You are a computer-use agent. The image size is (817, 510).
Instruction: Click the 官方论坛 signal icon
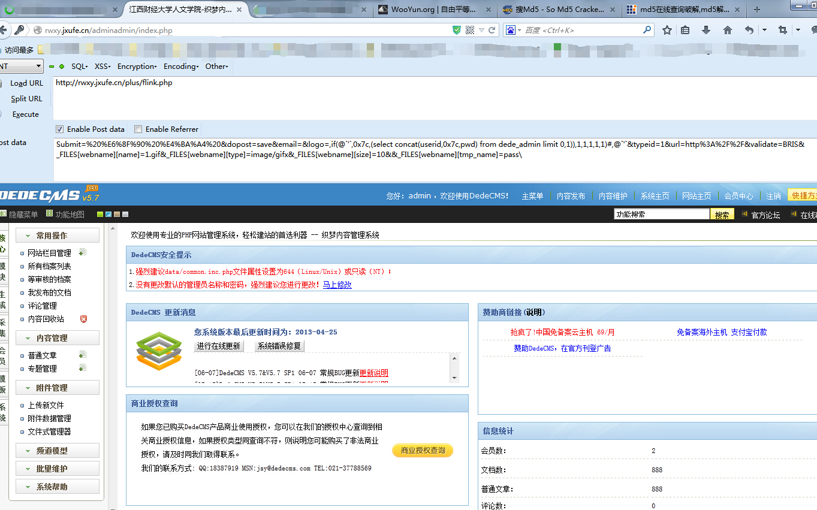744,214
